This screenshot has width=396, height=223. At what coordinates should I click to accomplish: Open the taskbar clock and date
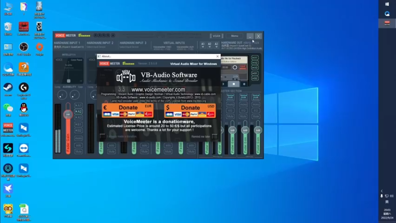(x=387, y=214)
